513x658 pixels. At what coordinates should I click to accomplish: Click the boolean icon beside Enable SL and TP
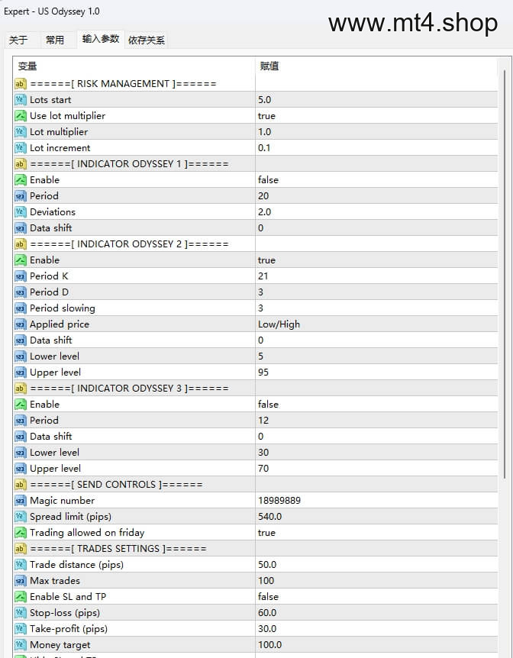[20, 597]
